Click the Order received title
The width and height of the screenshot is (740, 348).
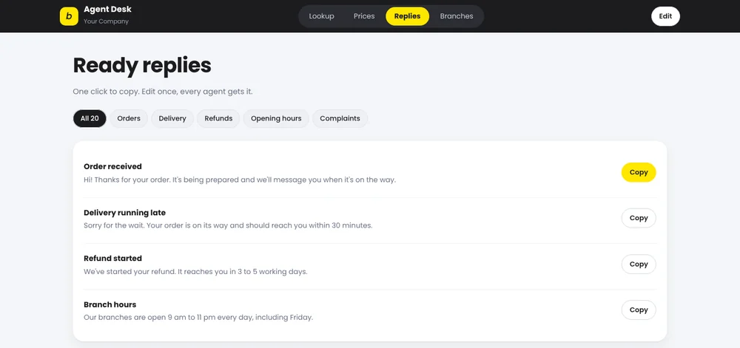click(112, 166)
